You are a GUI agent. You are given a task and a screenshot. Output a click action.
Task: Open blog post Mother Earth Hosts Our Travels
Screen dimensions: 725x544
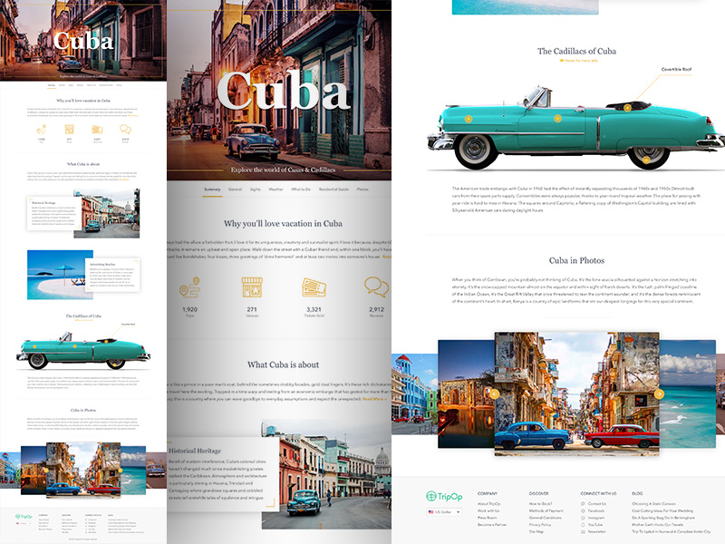pos(657,525)
